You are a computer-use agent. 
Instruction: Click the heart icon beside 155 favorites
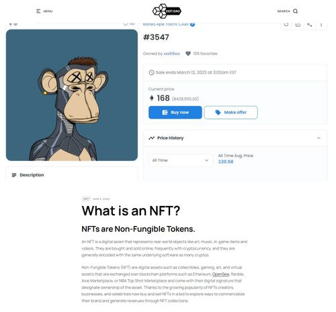188,54
